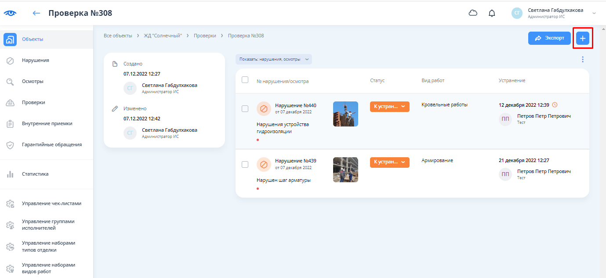The height and width of the screenshot is (278, 606).
Task: Go to Внутренние приемки in sidebar
Action: (47, 124)
